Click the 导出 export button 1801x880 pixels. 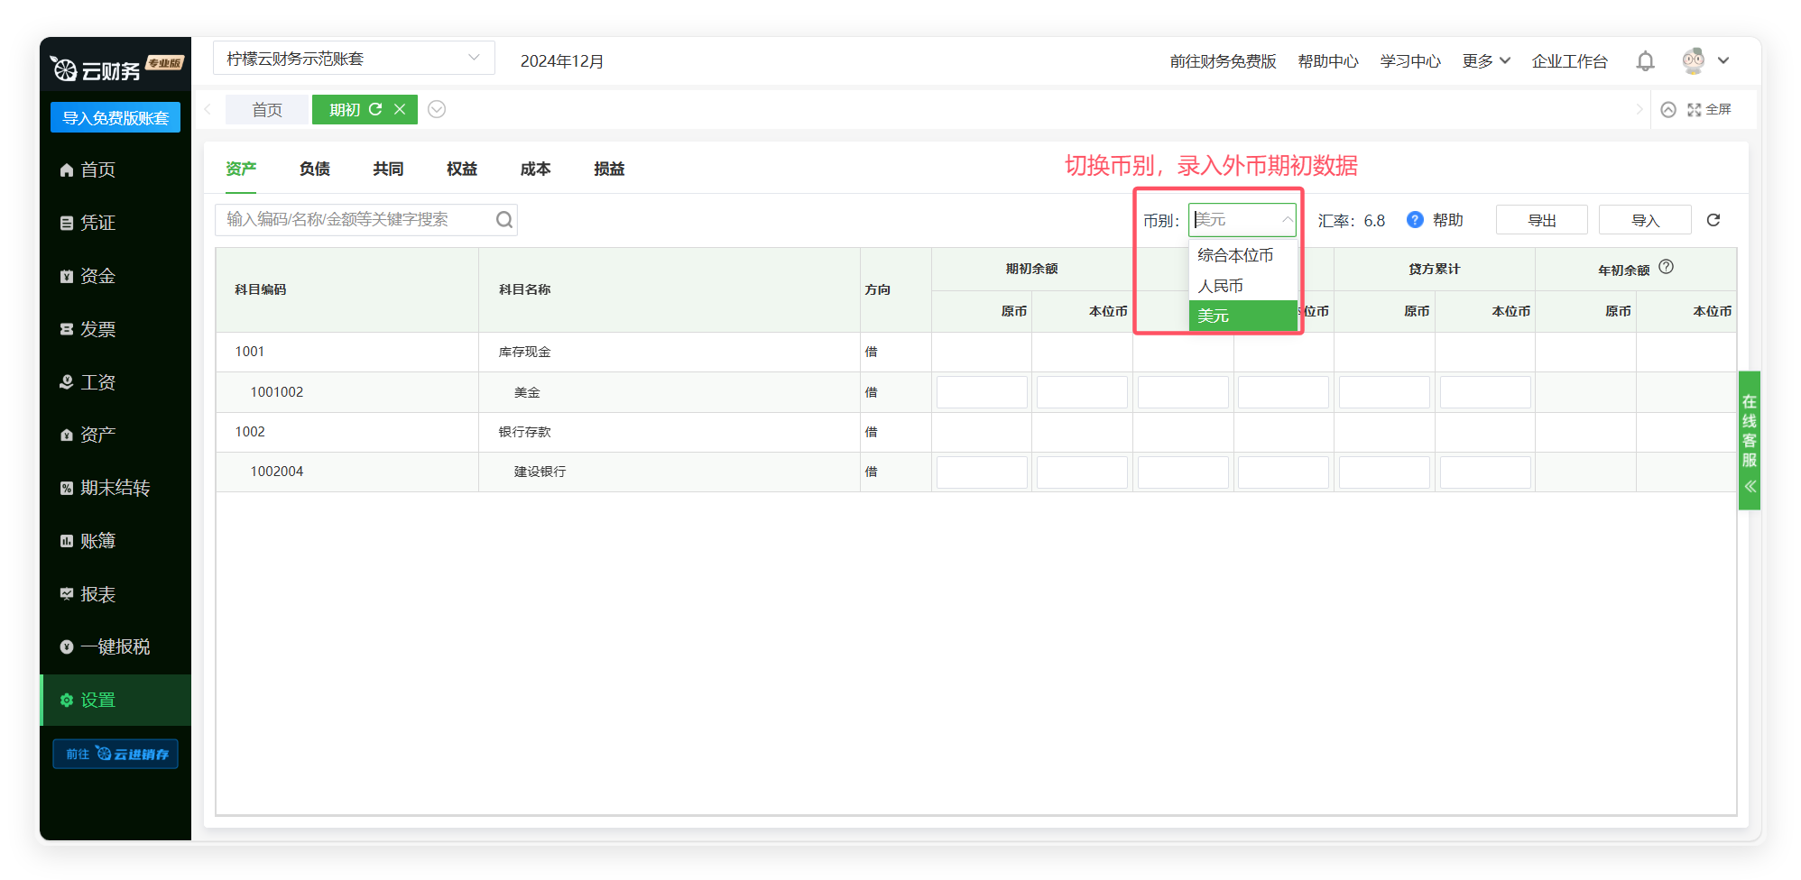tap(1541, 220)
